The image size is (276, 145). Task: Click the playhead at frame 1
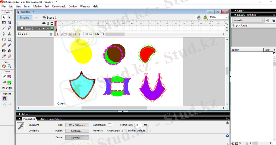click(56, 23)
